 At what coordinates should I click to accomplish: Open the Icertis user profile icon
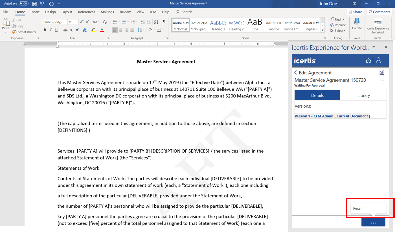point(379,60)
